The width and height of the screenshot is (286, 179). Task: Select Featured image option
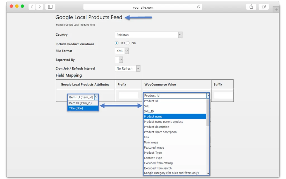point(175,148)
